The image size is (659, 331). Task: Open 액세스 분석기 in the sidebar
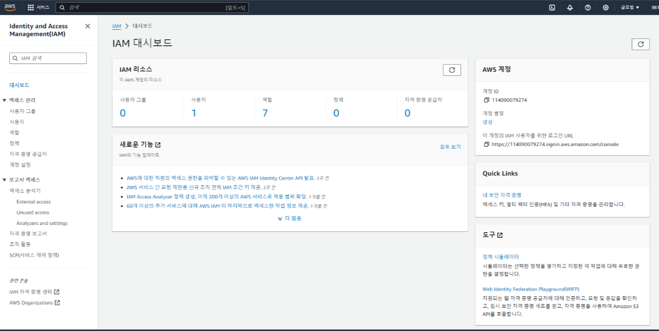25,191
